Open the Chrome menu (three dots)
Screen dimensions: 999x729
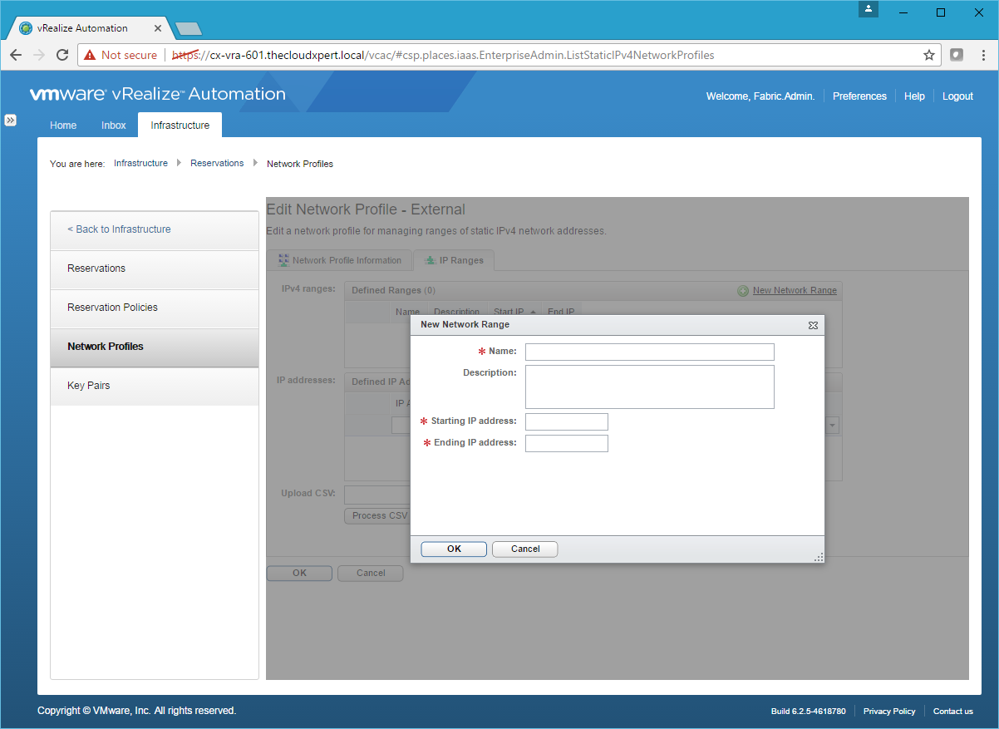coord(982,56)
